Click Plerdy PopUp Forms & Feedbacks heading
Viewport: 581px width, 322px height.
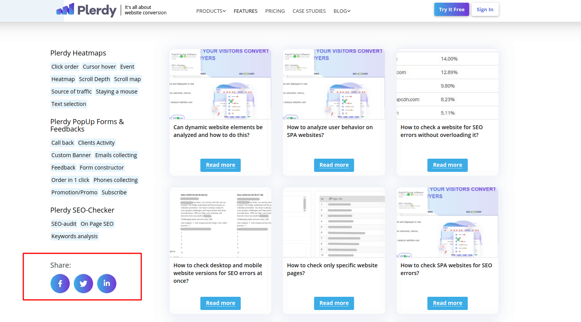87,125
